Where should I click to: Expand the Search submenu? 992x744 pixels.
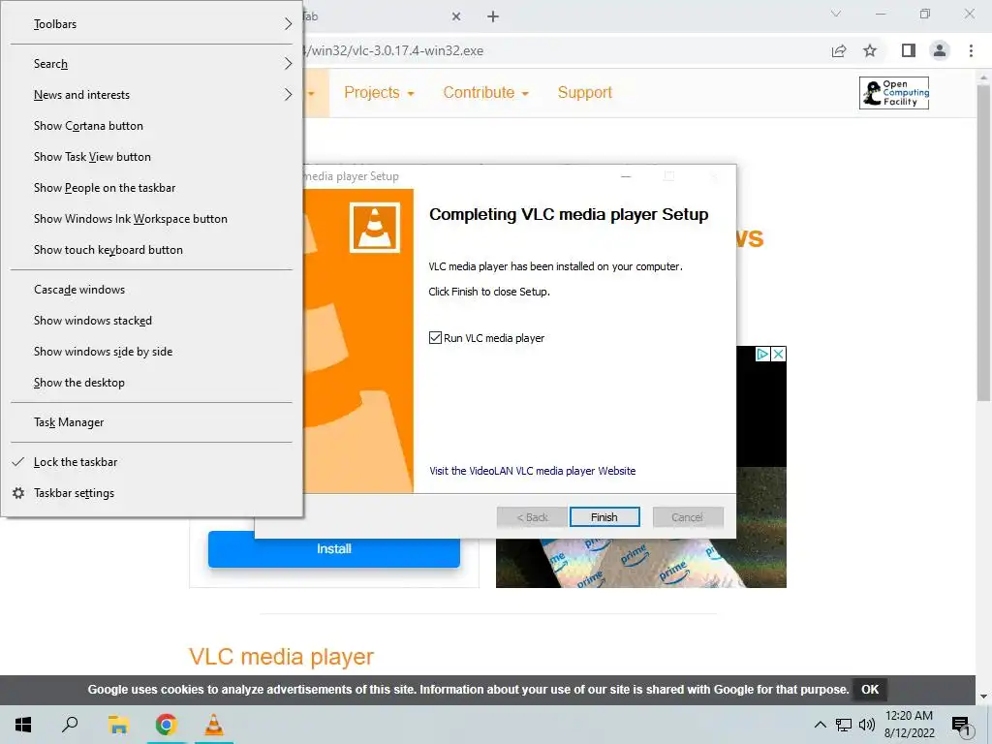(151, 64)
